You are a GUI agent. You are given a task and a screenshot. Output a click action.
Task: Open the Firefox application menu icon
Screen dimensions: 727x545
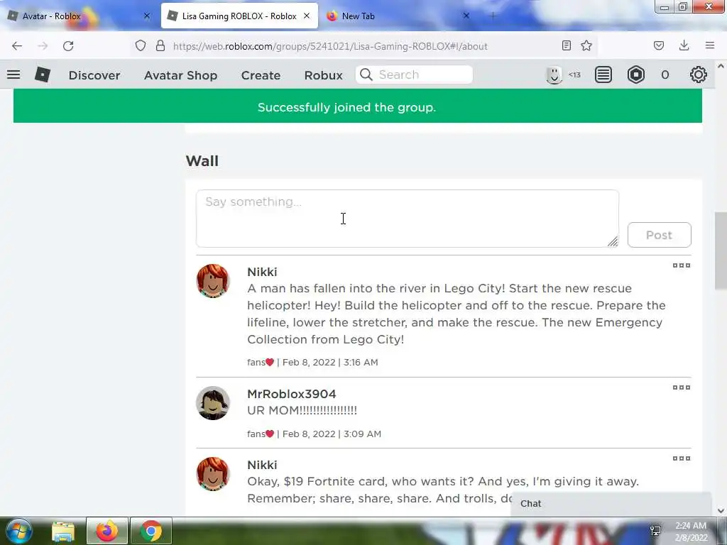[710, 45]
